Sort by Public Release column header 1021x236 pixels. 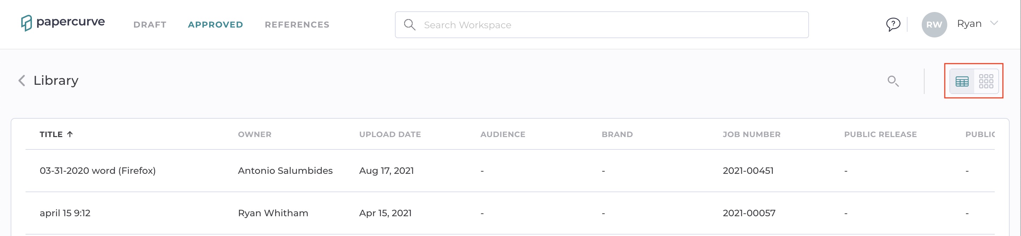[880, 134]
